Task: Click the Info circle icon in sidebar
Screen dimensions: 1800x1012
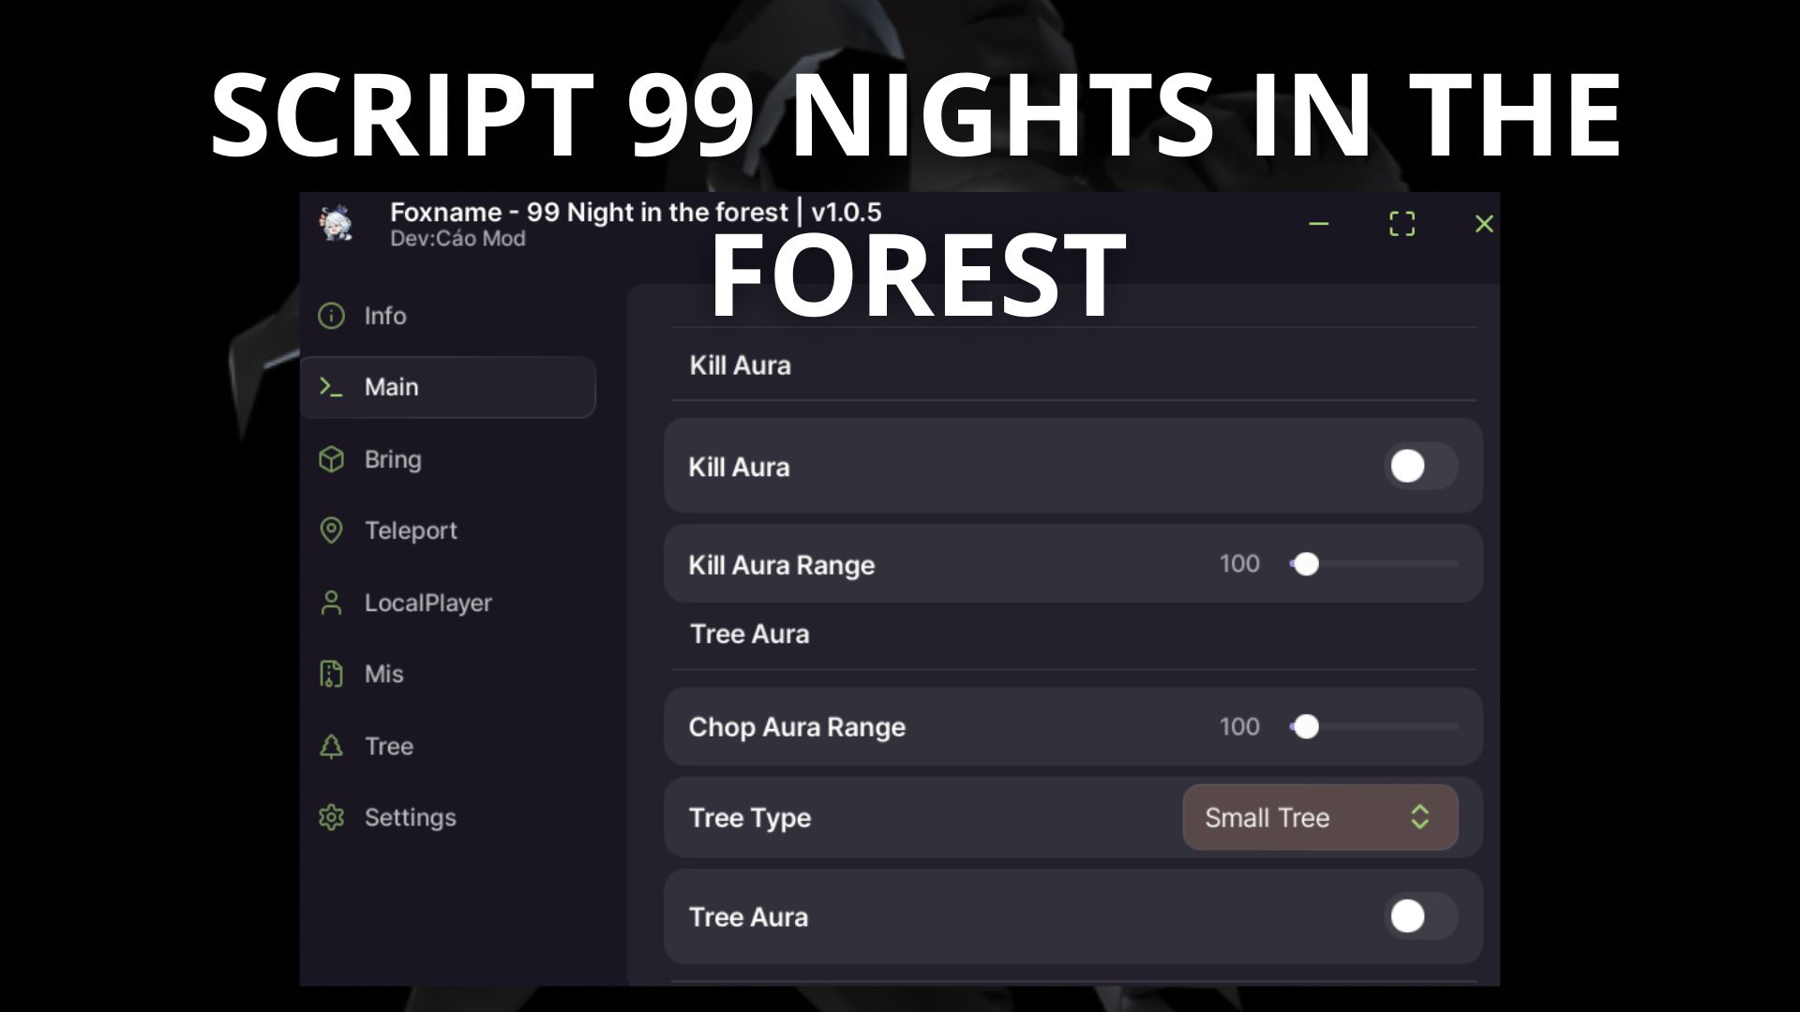Action: [x=331, y=316]
